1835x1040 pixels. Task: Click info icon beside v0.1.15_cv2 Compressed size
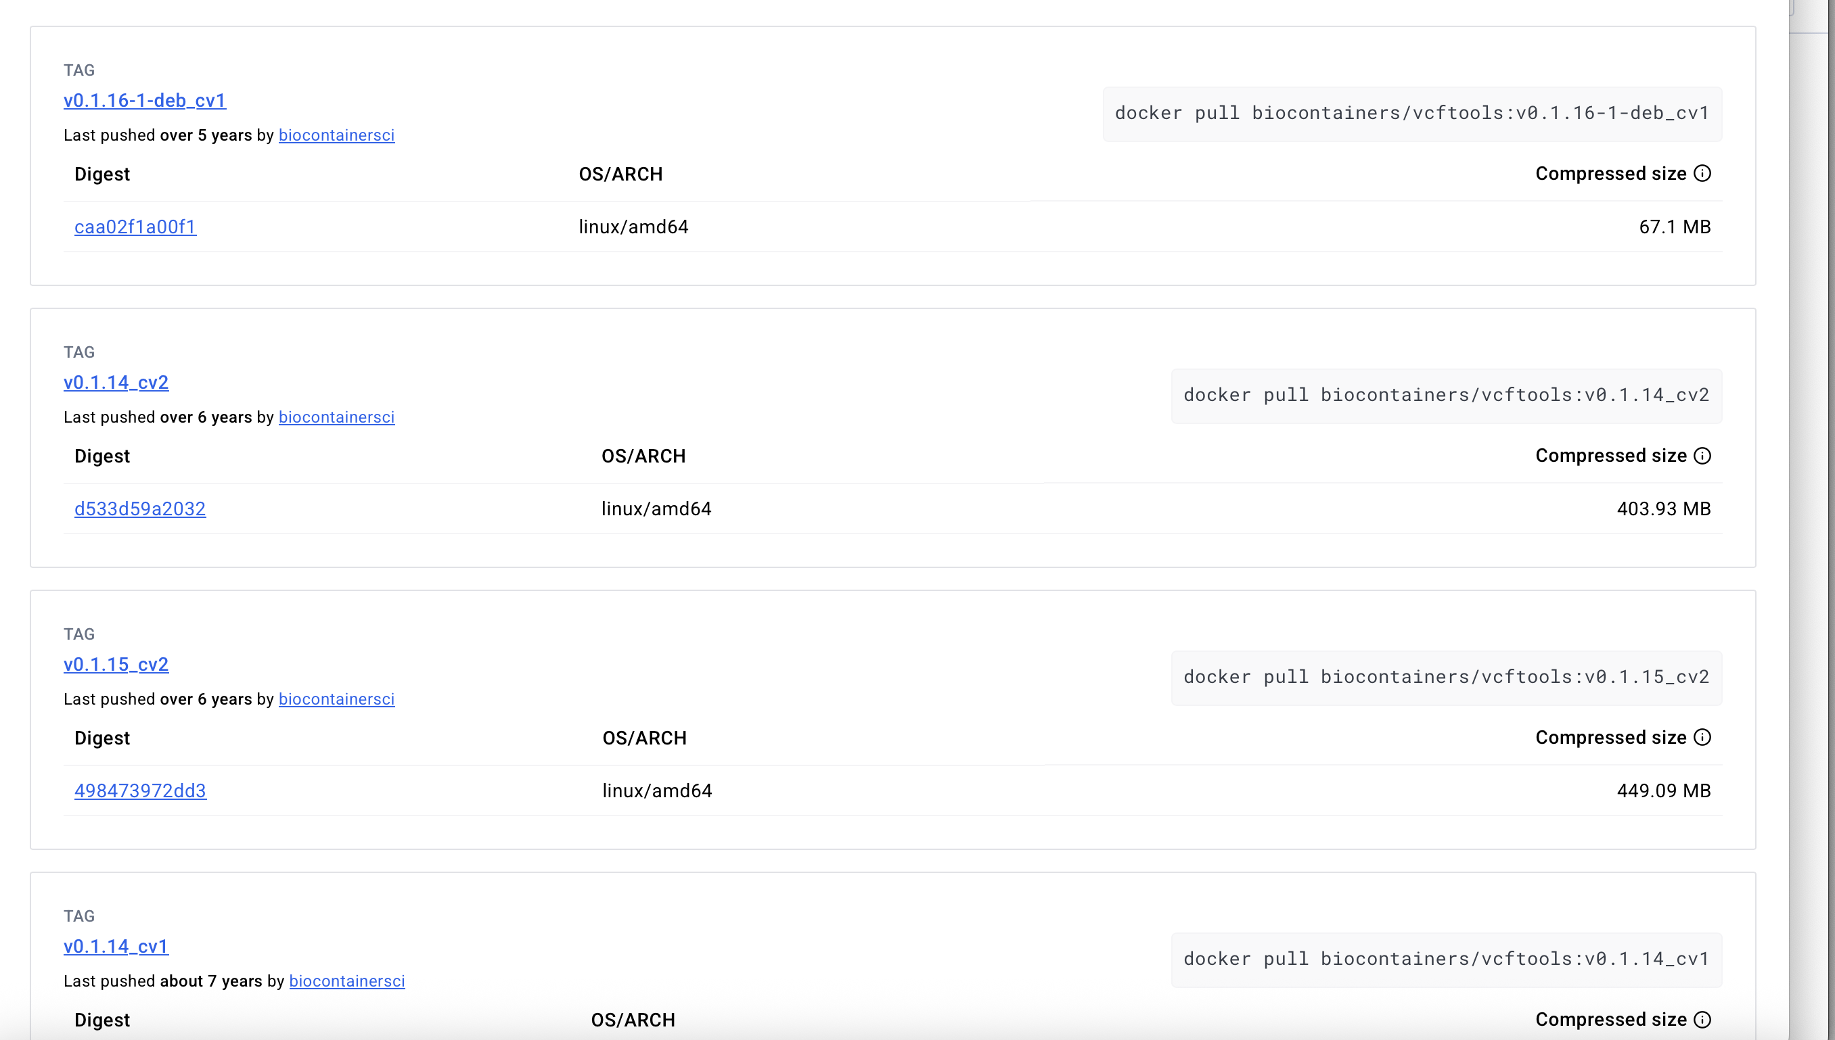point(1702,737)
